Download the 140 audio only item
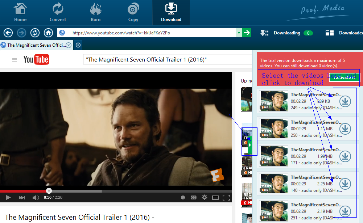Viewport: 363px width, 223px height. pyautogui.click(x=345, y=184)
